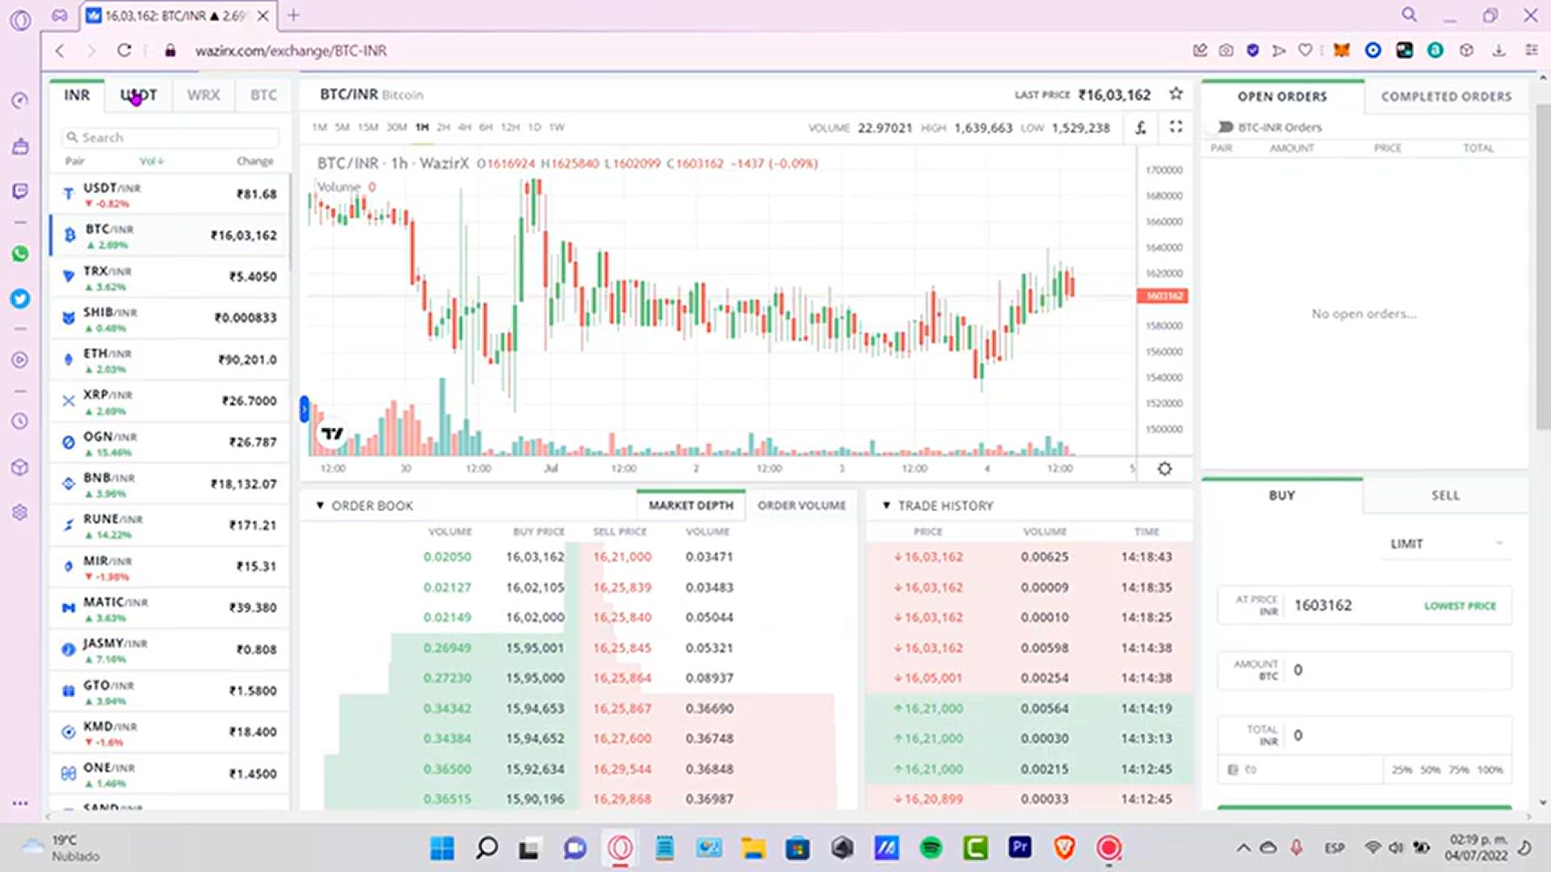Open Brave browser from taskbar

tap(1064, 848)
